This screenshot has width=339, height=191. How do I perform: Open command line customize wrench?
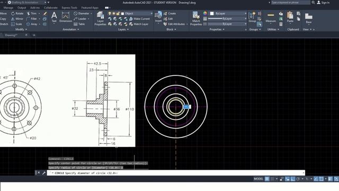(x=43, y=173)
